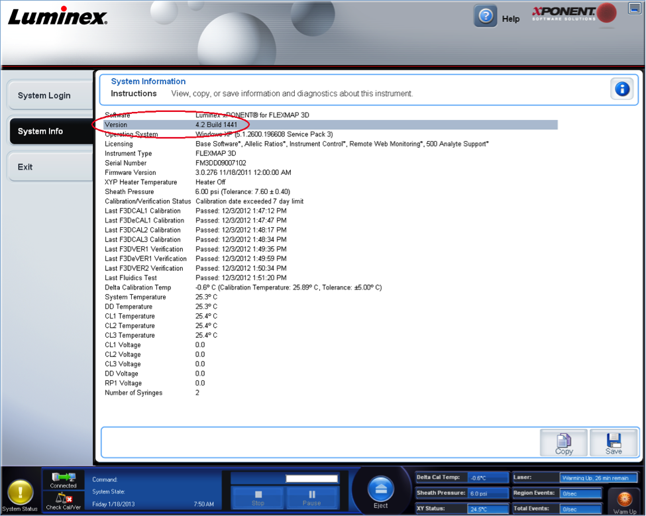Viewport: 646px width, 516px height.
Task: Select the Number of Syringes row
Action: point(331,393)
